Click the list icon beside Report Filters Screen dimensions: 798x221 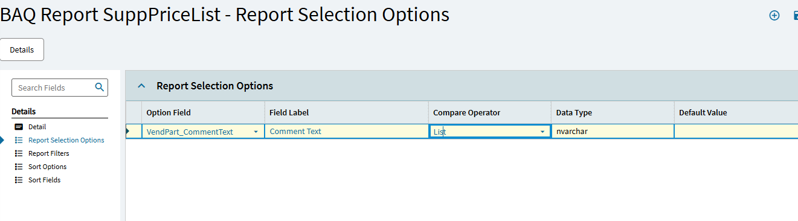(x=19, y=153)
